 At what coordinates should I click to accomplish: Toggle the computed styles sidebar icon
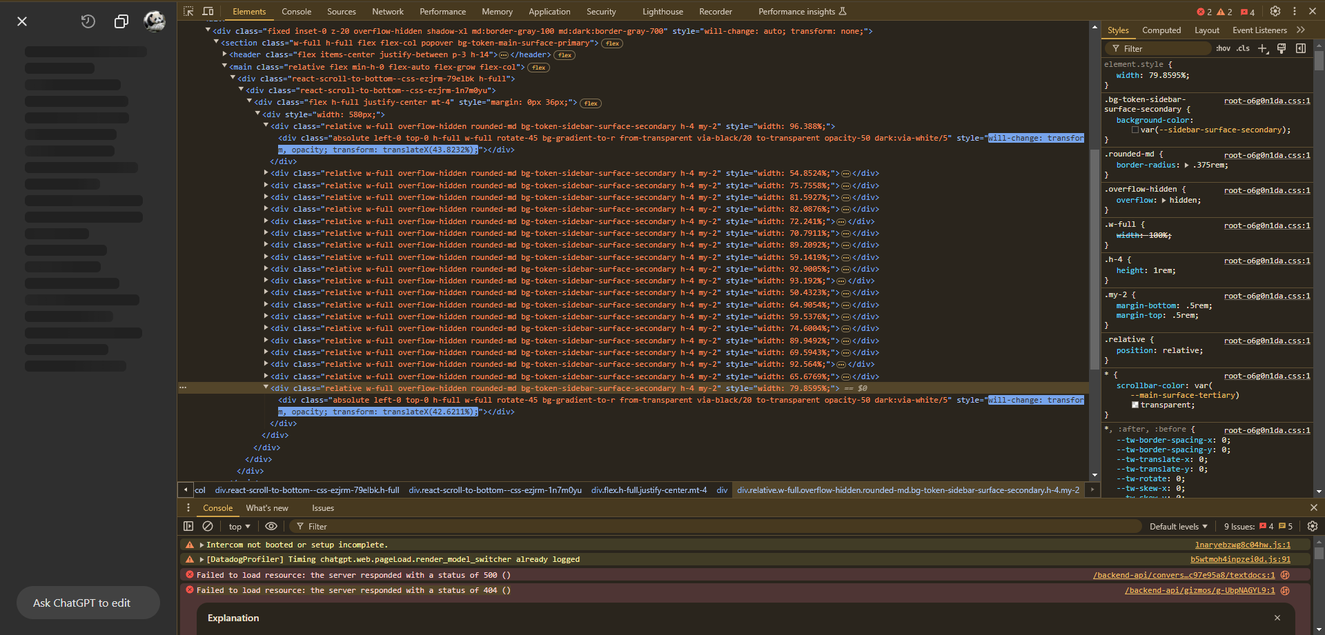(1301, 48)
